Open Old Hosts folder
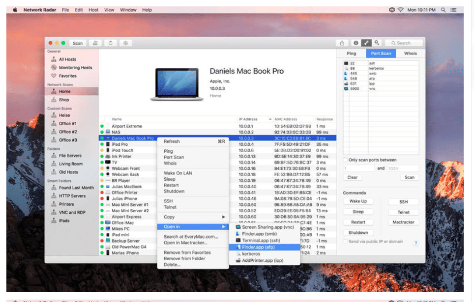Screen dimensions: 474x302 [x=68, y=172]
